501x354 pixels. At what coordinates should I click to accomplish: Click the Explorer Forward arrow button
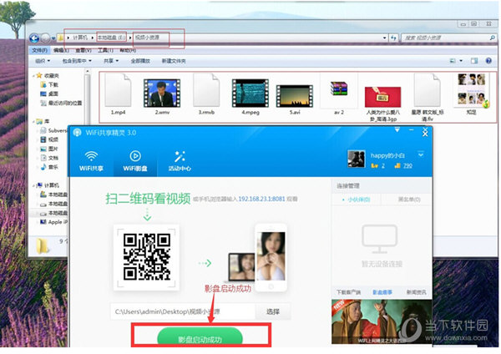coord(46,38)
